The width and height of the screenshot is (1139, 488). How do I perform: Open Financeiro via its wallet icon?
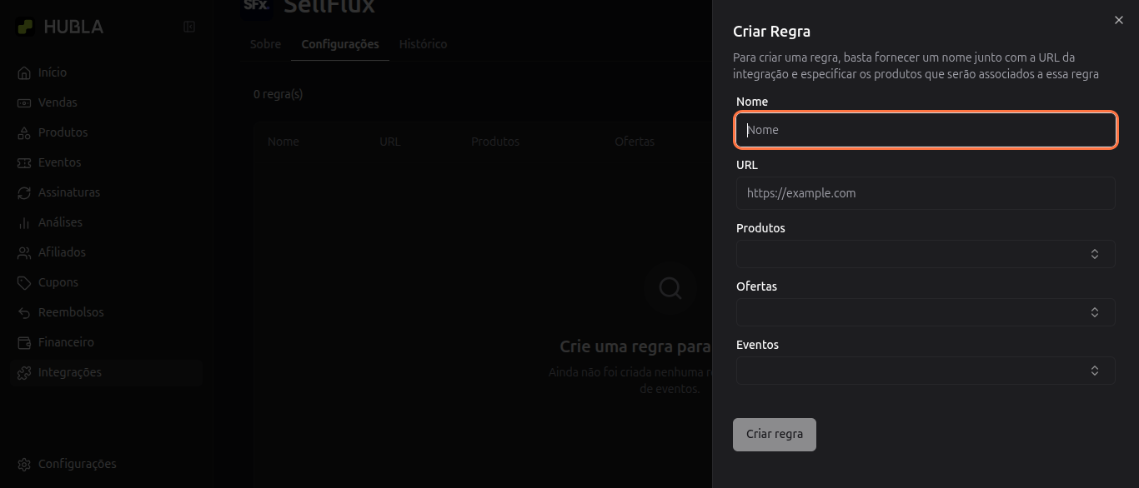click(x=24, y=343)
